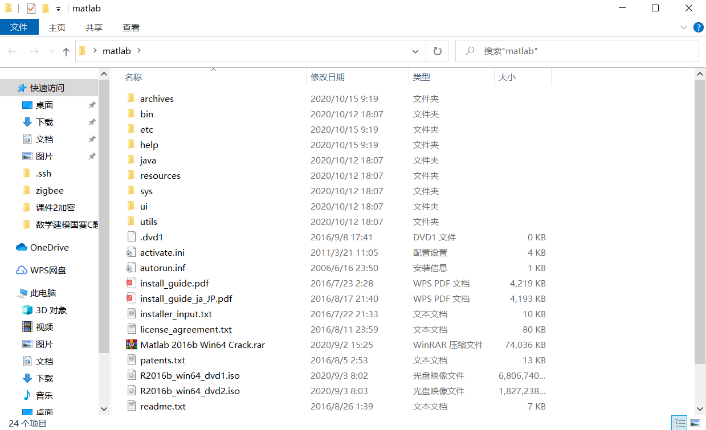Open the 3D 对象 icon in sidebar
This screenshot has width=706, height=430.
27,310
